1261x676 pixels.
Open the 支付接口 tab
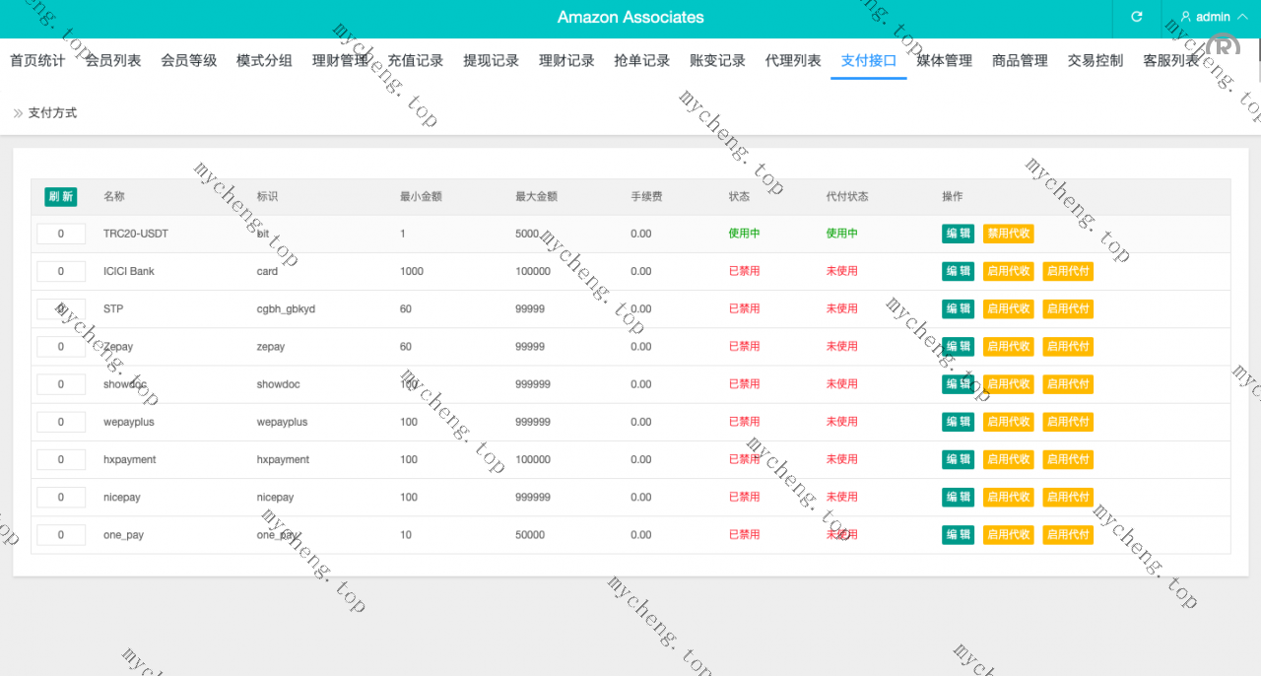868,61
